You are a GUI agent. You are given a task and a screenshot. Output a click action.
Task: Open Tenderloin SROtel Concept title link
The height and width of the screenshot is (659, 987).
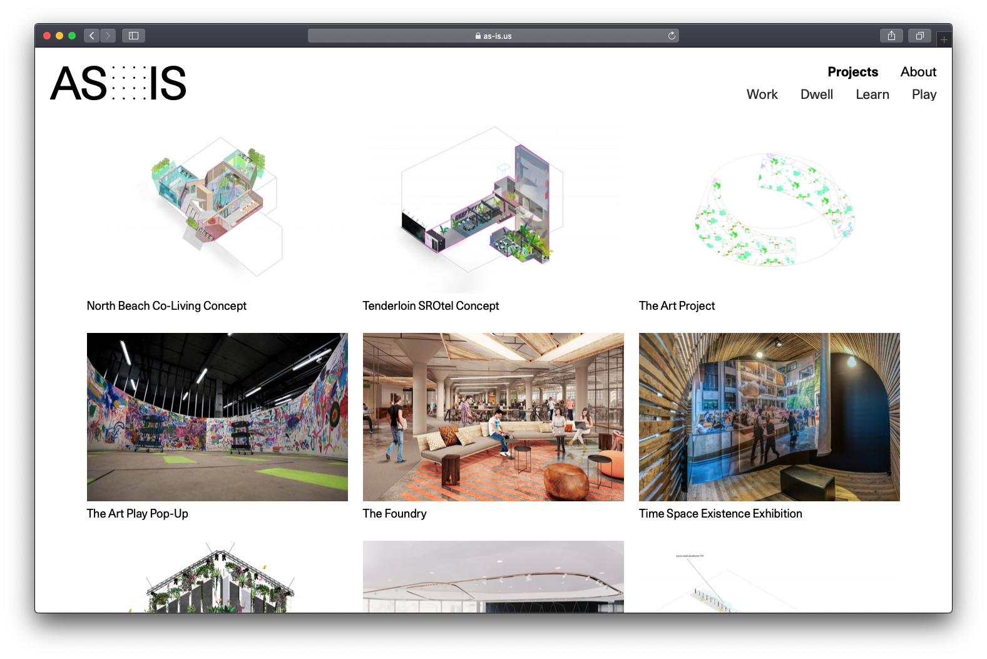coord(431,306)
